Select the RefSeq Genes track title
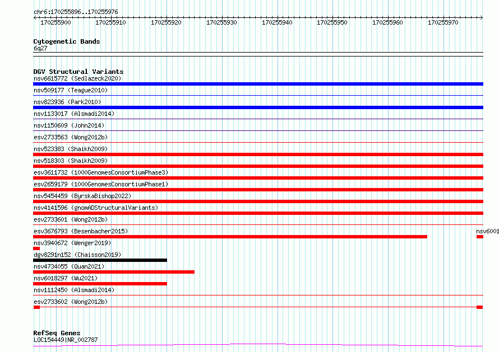Screen dimensions: 499x352 pos(57,333)
